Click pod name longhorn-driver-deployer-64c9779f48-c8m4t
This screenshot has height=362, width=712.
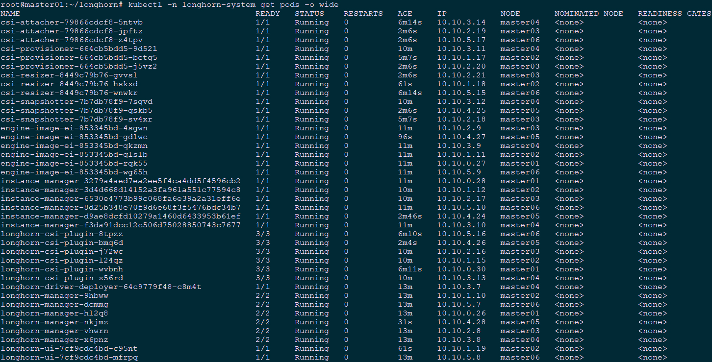click(101, 287)
